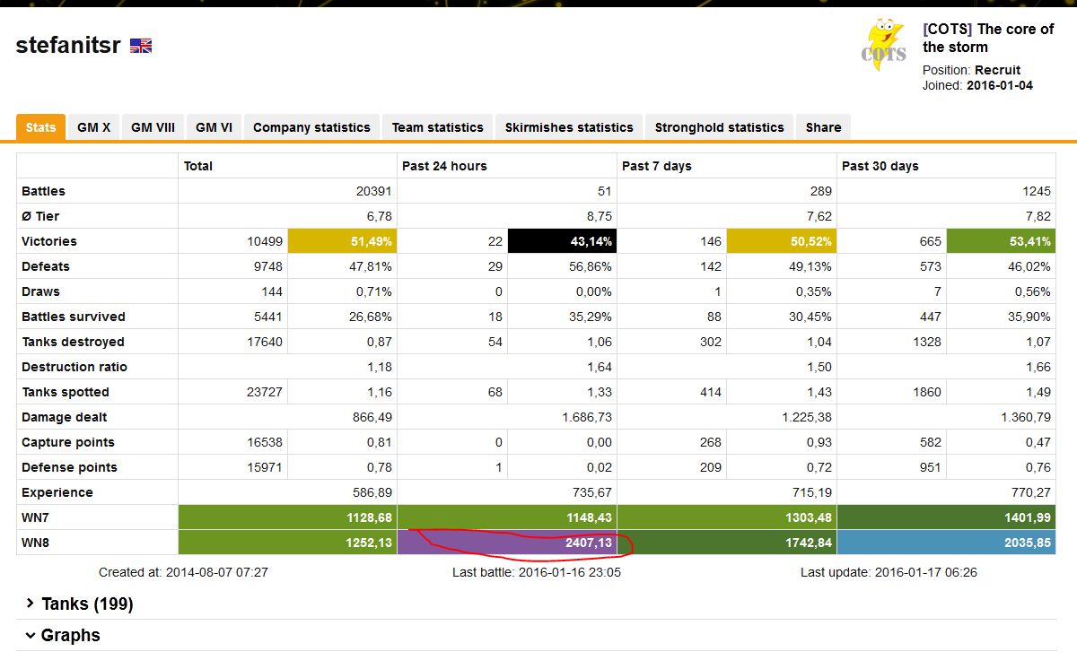Click the yellow 51,49% victories cell
The width and height of the screenshot is (1077, 669).
(342, 241)
